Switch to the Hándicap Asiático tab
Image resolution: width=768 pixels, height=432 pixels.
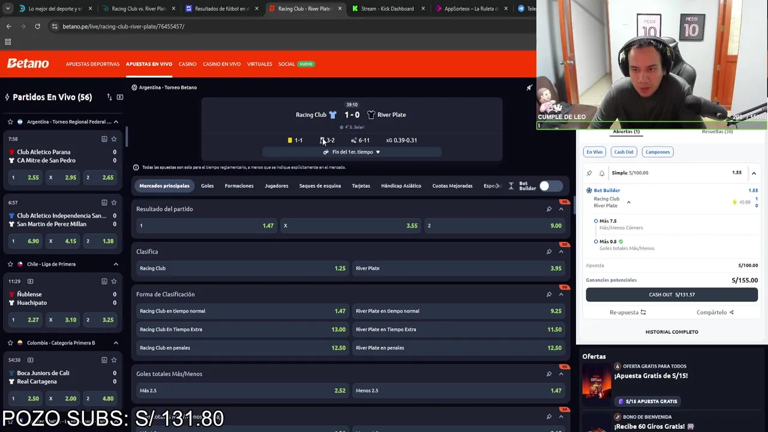coord(401,186)
